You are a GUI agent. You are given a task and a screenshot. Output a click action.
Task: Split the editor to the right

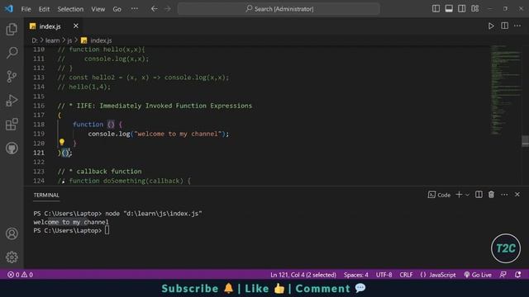504,26
